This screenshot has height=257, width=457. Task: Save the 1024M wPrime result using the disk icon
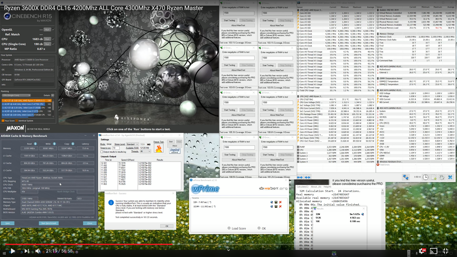coord(276,206)
